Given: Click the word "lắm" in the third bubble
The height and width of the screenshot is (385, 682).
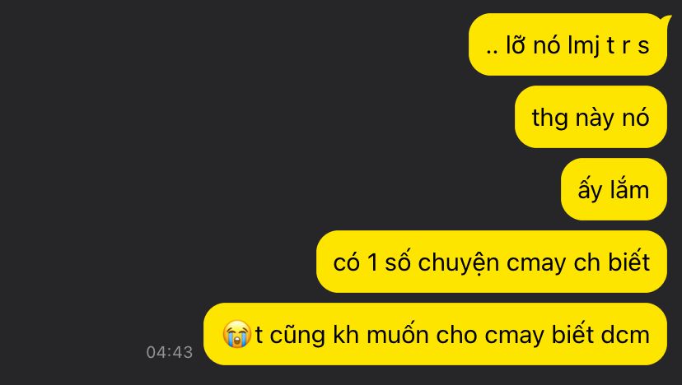Looking at the screenshot, I should [630, 189].
